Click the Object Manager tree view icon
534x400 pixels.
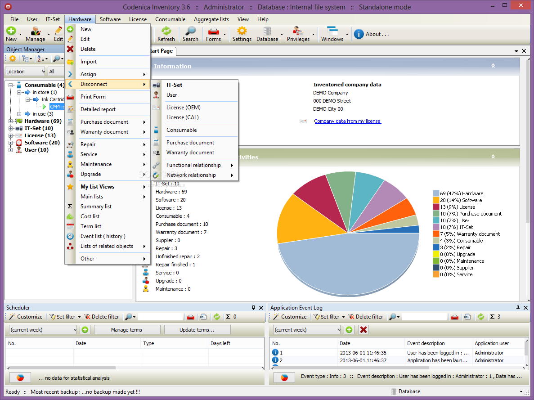click(x=26, y=58)
